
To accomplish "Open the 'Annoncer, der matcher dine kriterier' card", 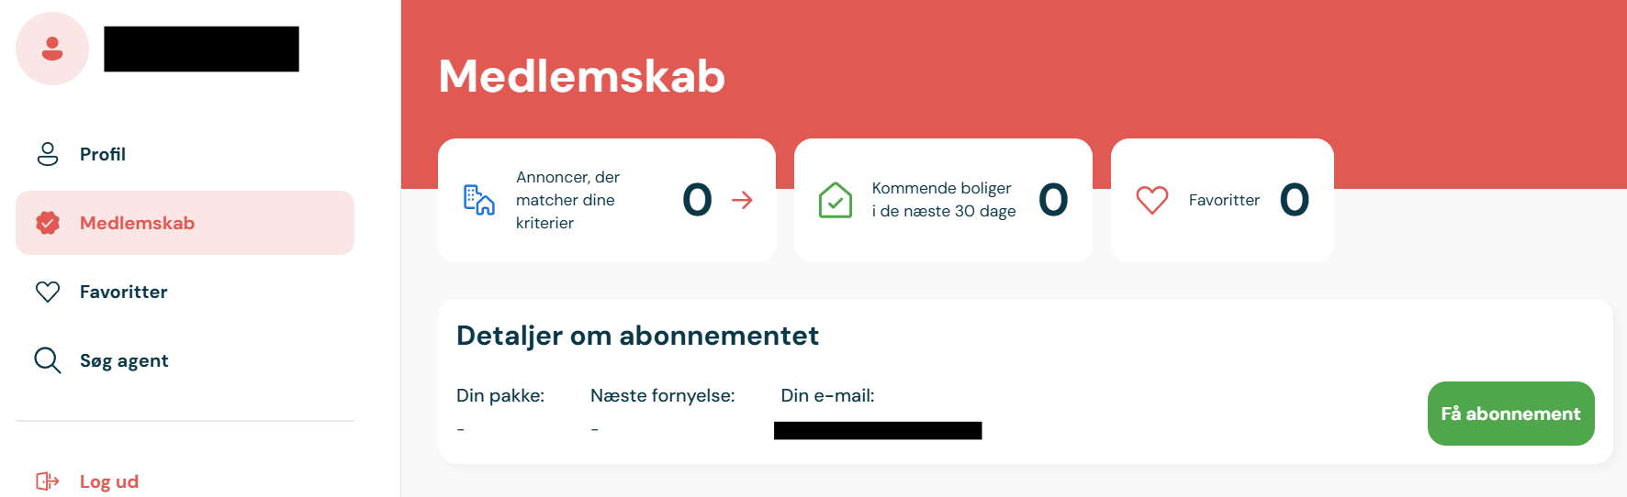I will coord(607,200).
